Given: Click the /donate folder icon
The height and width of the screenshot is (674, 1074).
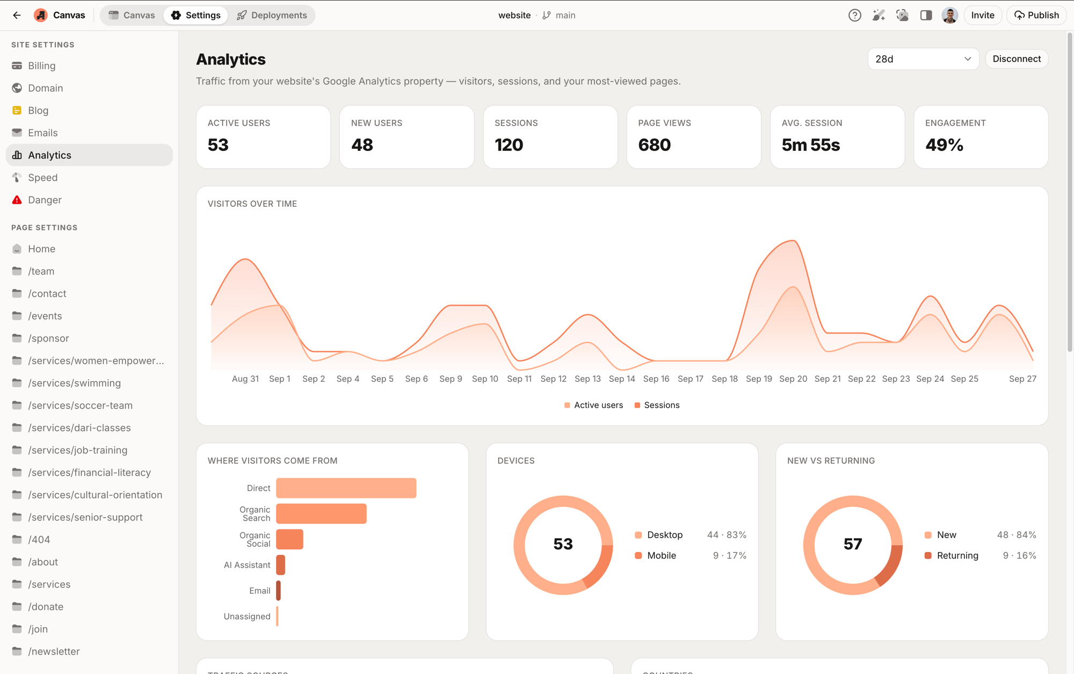Looking at the screenshot, I should click(17, 606).
